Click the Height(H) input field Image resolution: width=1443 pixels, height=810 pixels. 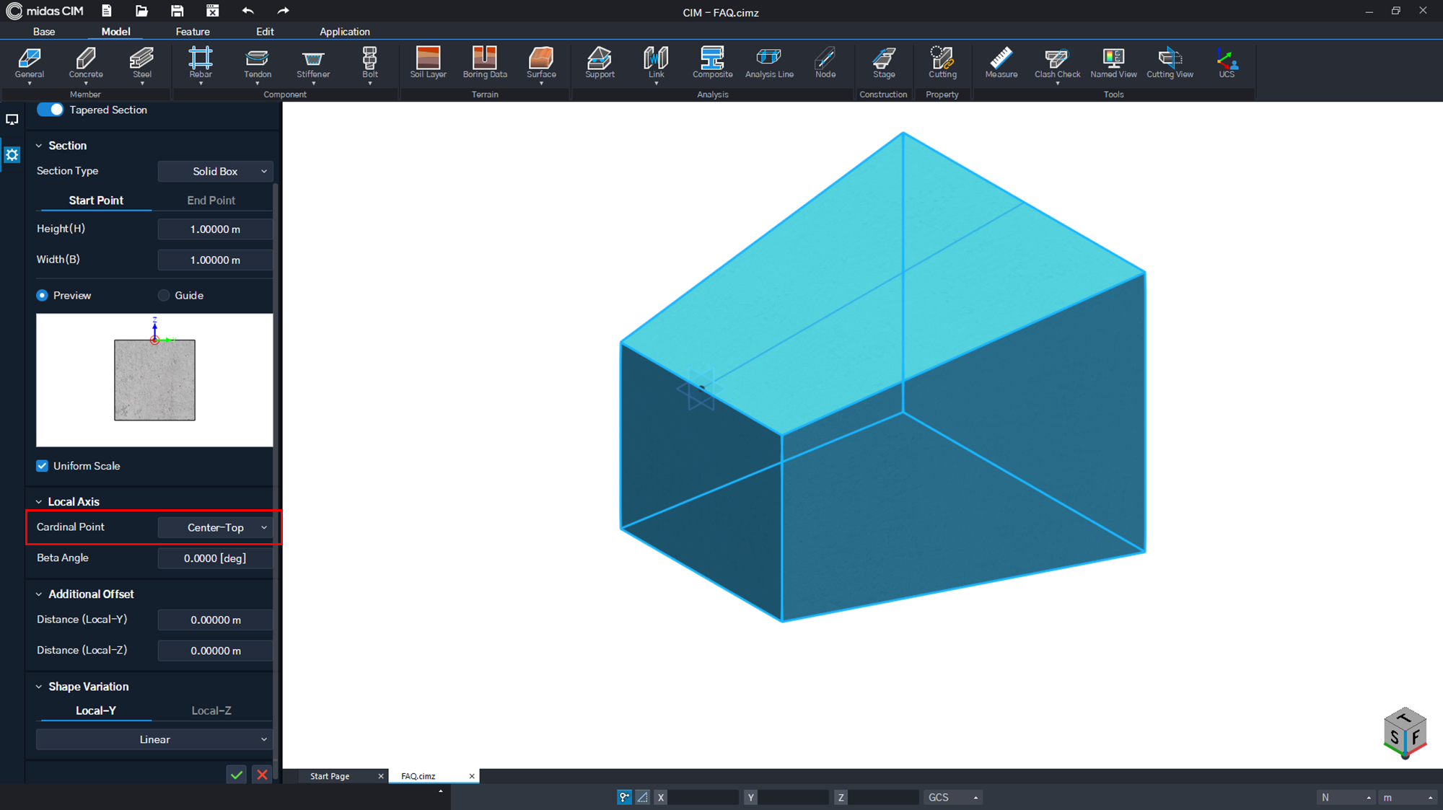[215, 229]
